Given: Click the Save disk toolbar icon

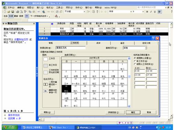Looking at the screenshot, I should 13,12.
